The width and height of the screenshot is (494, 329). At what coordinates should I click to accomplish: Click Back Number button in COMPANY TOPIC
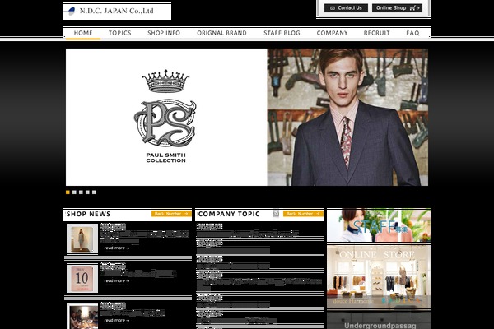coord(303,214)
